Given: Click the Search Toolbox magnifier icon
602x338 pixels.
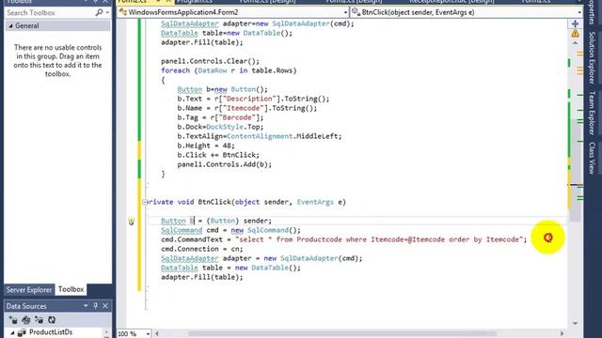Looking at the screenshot, I should point(99,12).
